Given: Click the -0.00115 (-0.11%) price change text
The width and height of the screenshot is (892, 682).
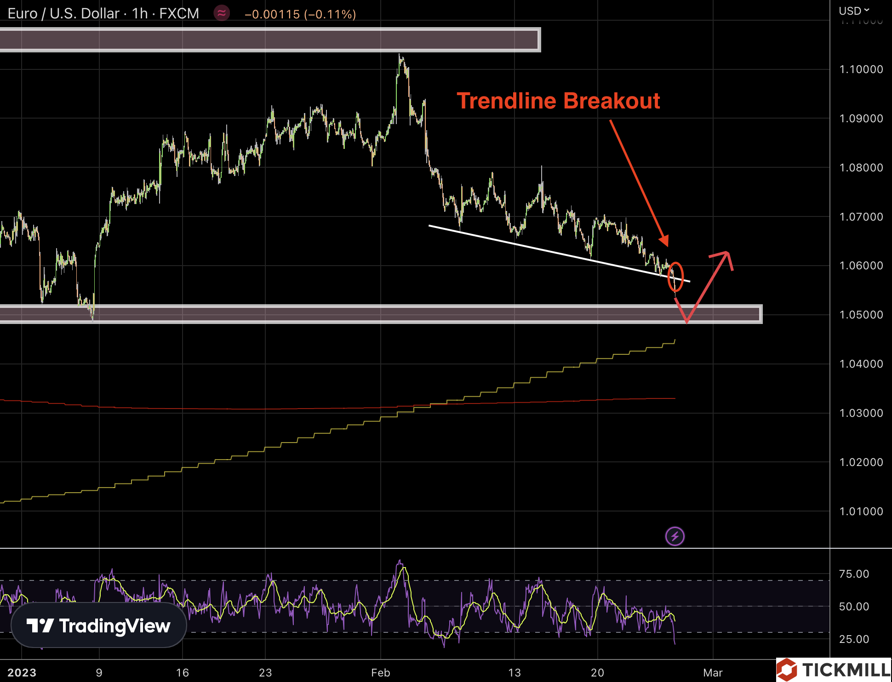Looking at the screenshot, I should tap(300, 14).
